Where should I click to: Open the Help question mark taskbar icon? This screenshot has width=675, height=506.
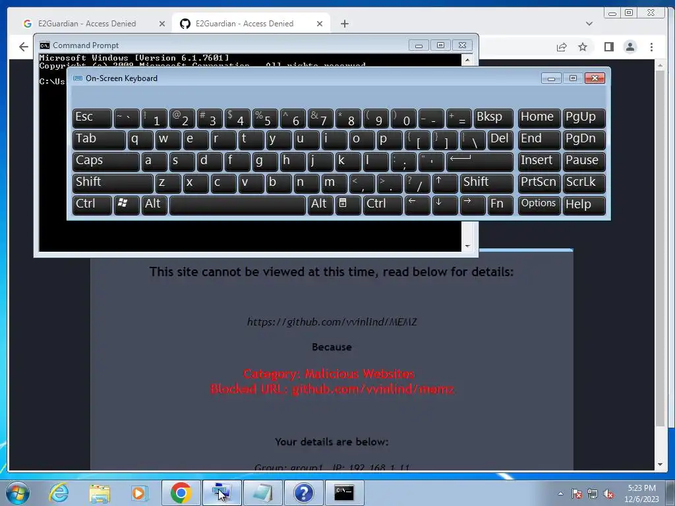pos(303,493)
